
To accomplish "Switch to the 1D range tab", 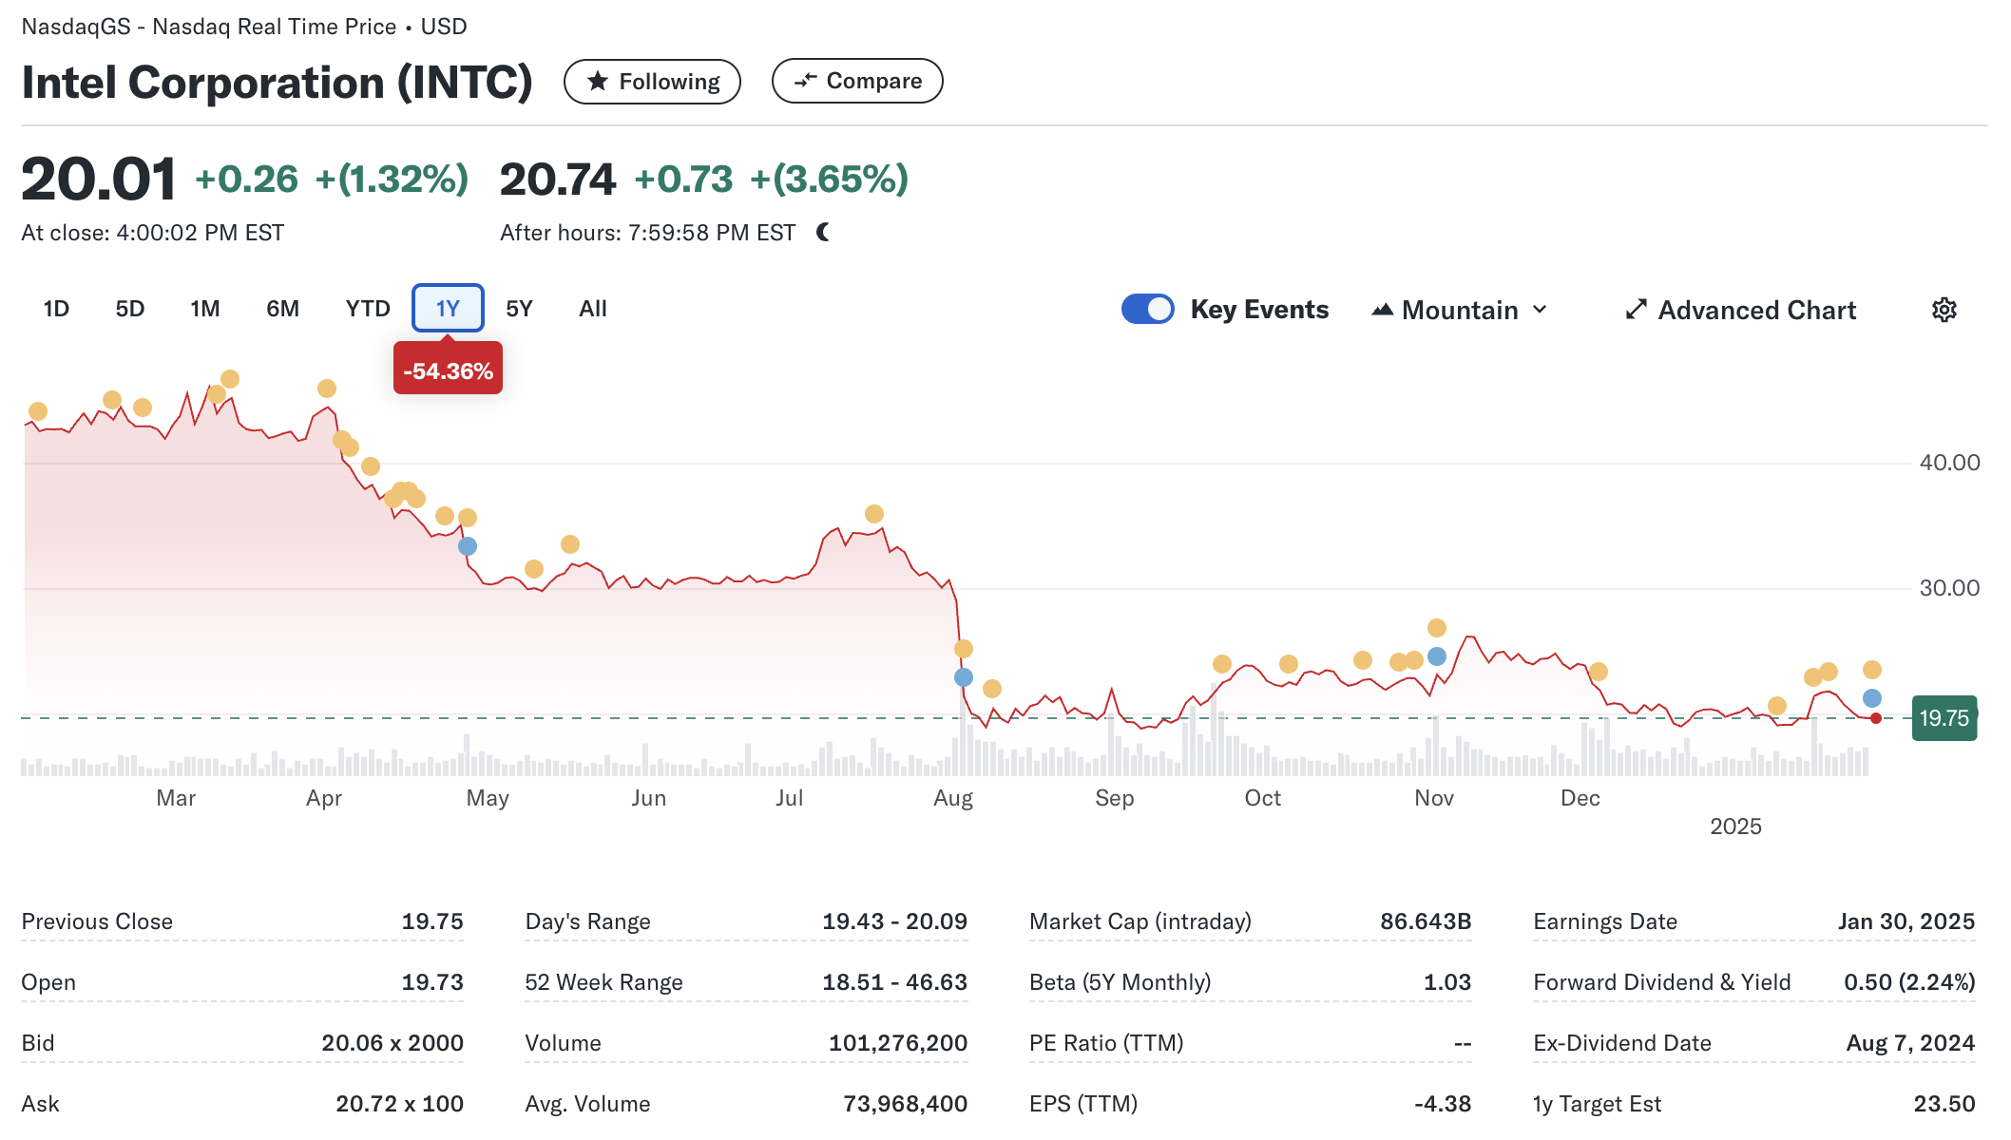I will [x=56, y=309].
